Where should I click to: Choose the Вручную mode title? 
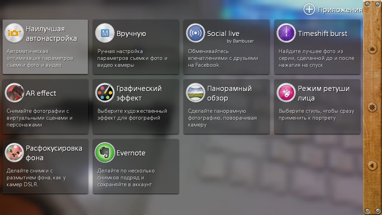coord(131,34)
